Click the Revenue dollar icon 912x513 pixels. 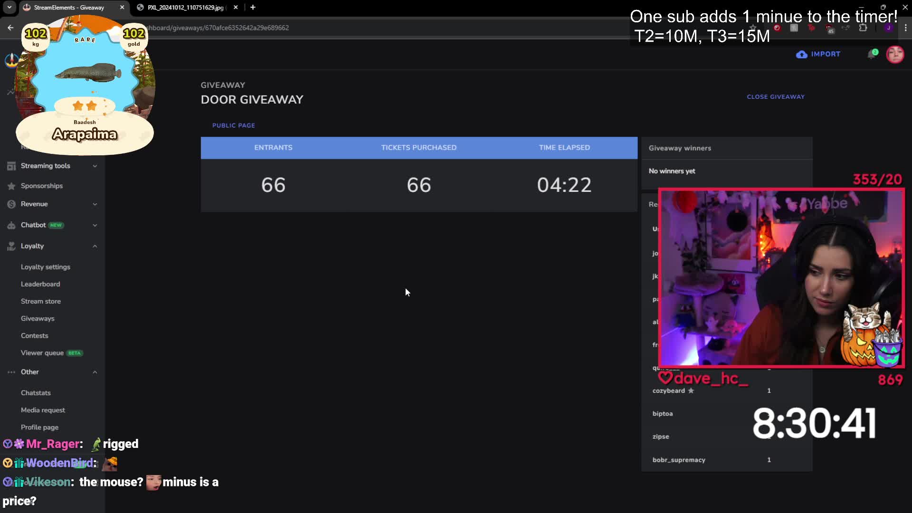click(x=11, y=204)
